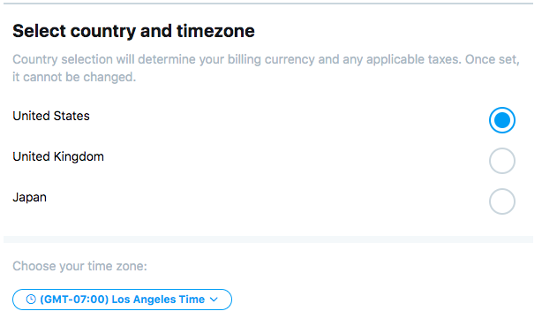Click the United States country label

51,116
